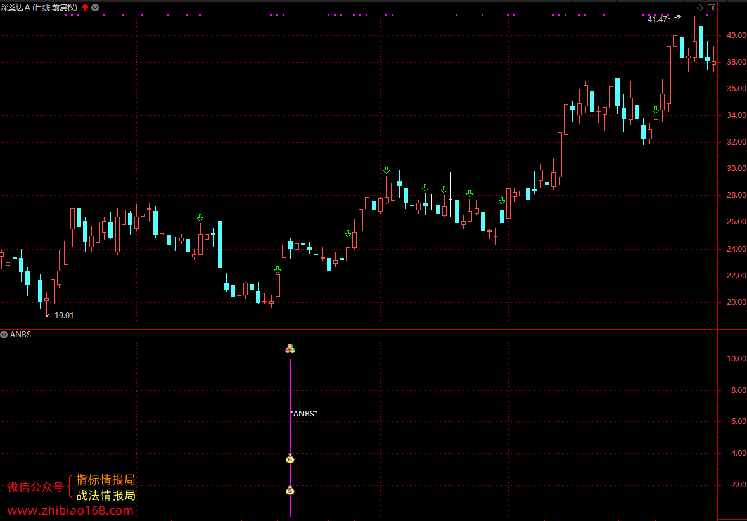Click the 40.00 price axis label
Viewport: 747px width, 521px height.
tap(736, 35)
